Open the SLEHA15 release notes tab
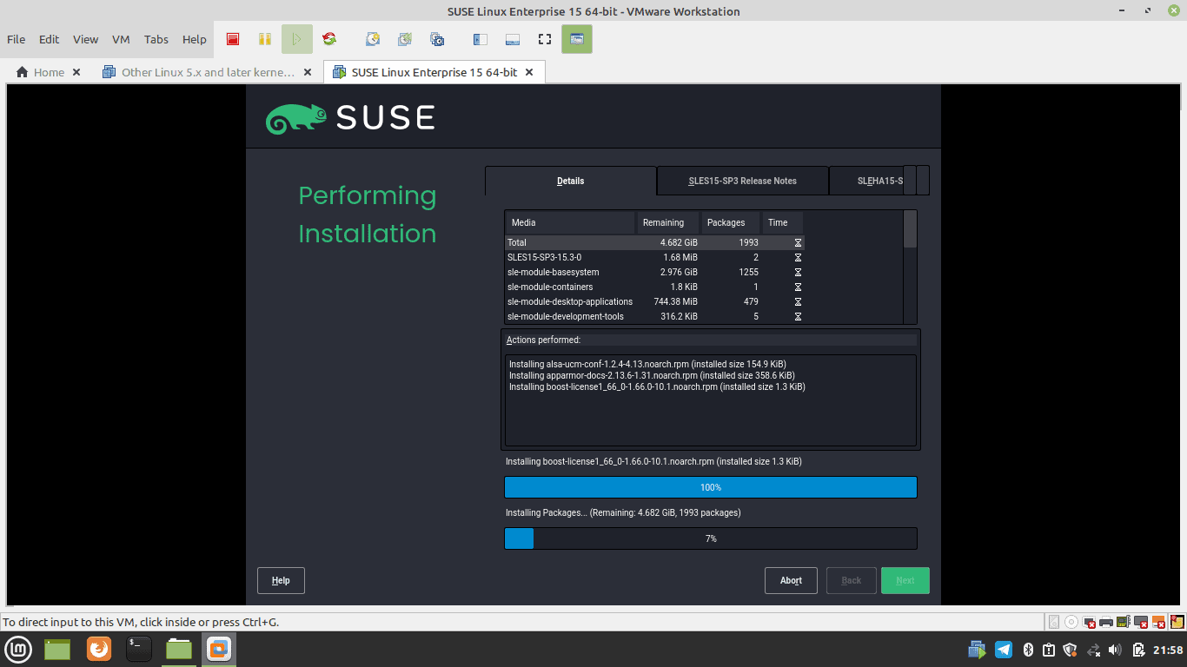Screen dimensions: 1187x667 tap(866, 181)
